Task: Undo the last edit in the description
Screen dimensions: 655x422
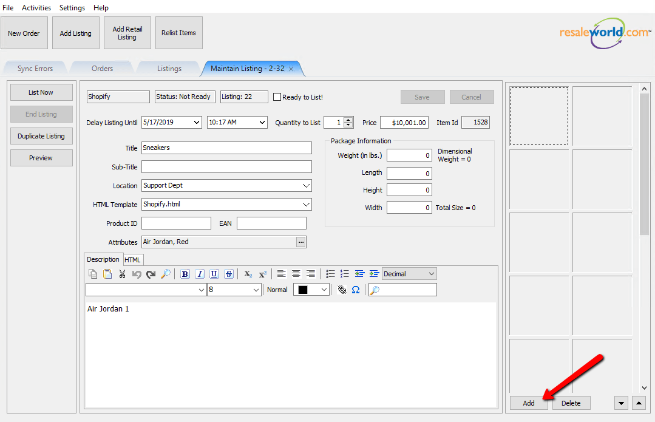Action: (x=137, y=274)
